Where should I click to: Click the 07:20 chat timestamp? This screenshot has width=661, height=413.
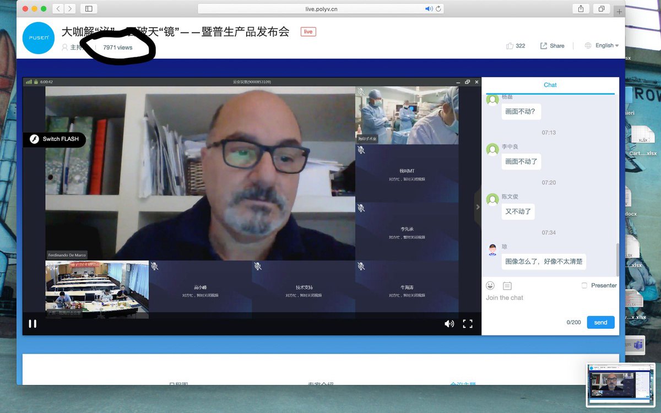[549, 183]
